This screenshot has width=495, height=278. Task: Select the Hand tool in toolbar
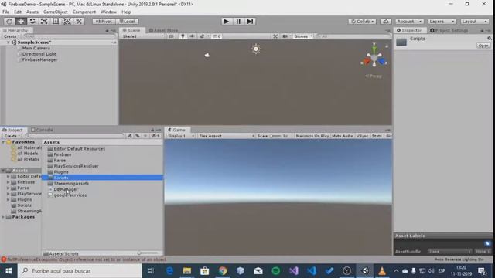click(9, 21)
